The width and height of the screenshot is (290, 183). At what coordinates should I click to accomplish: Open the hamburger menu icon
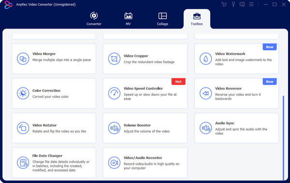pyautogui.click(x=251, y=4)
